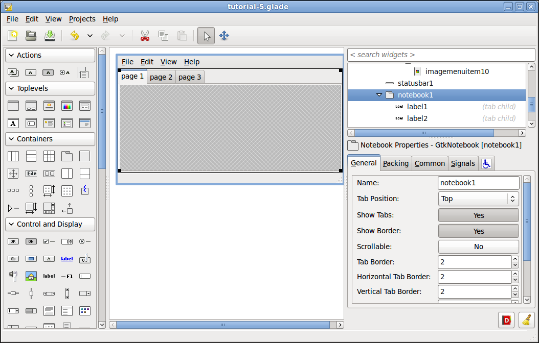
Task: Pick the Radio Button widget in palette
Action: pos(84,241)
